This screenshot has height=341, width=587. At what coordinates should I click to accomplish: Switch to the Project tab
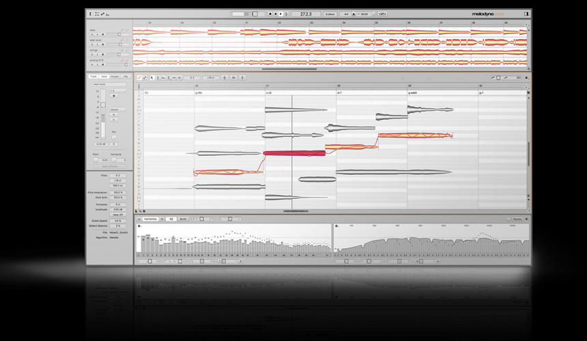click(x=115, y=76)
